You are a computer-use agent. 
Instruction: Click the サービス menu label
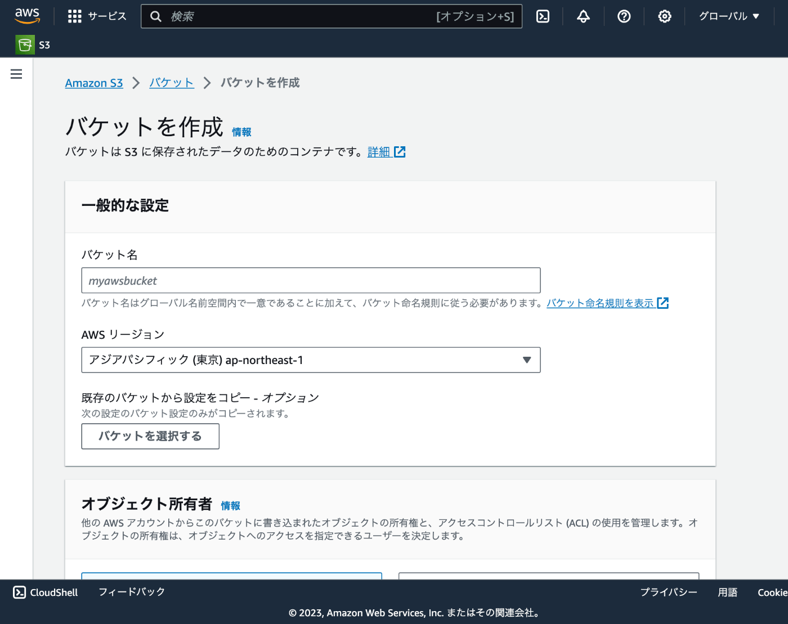[107, 16]
